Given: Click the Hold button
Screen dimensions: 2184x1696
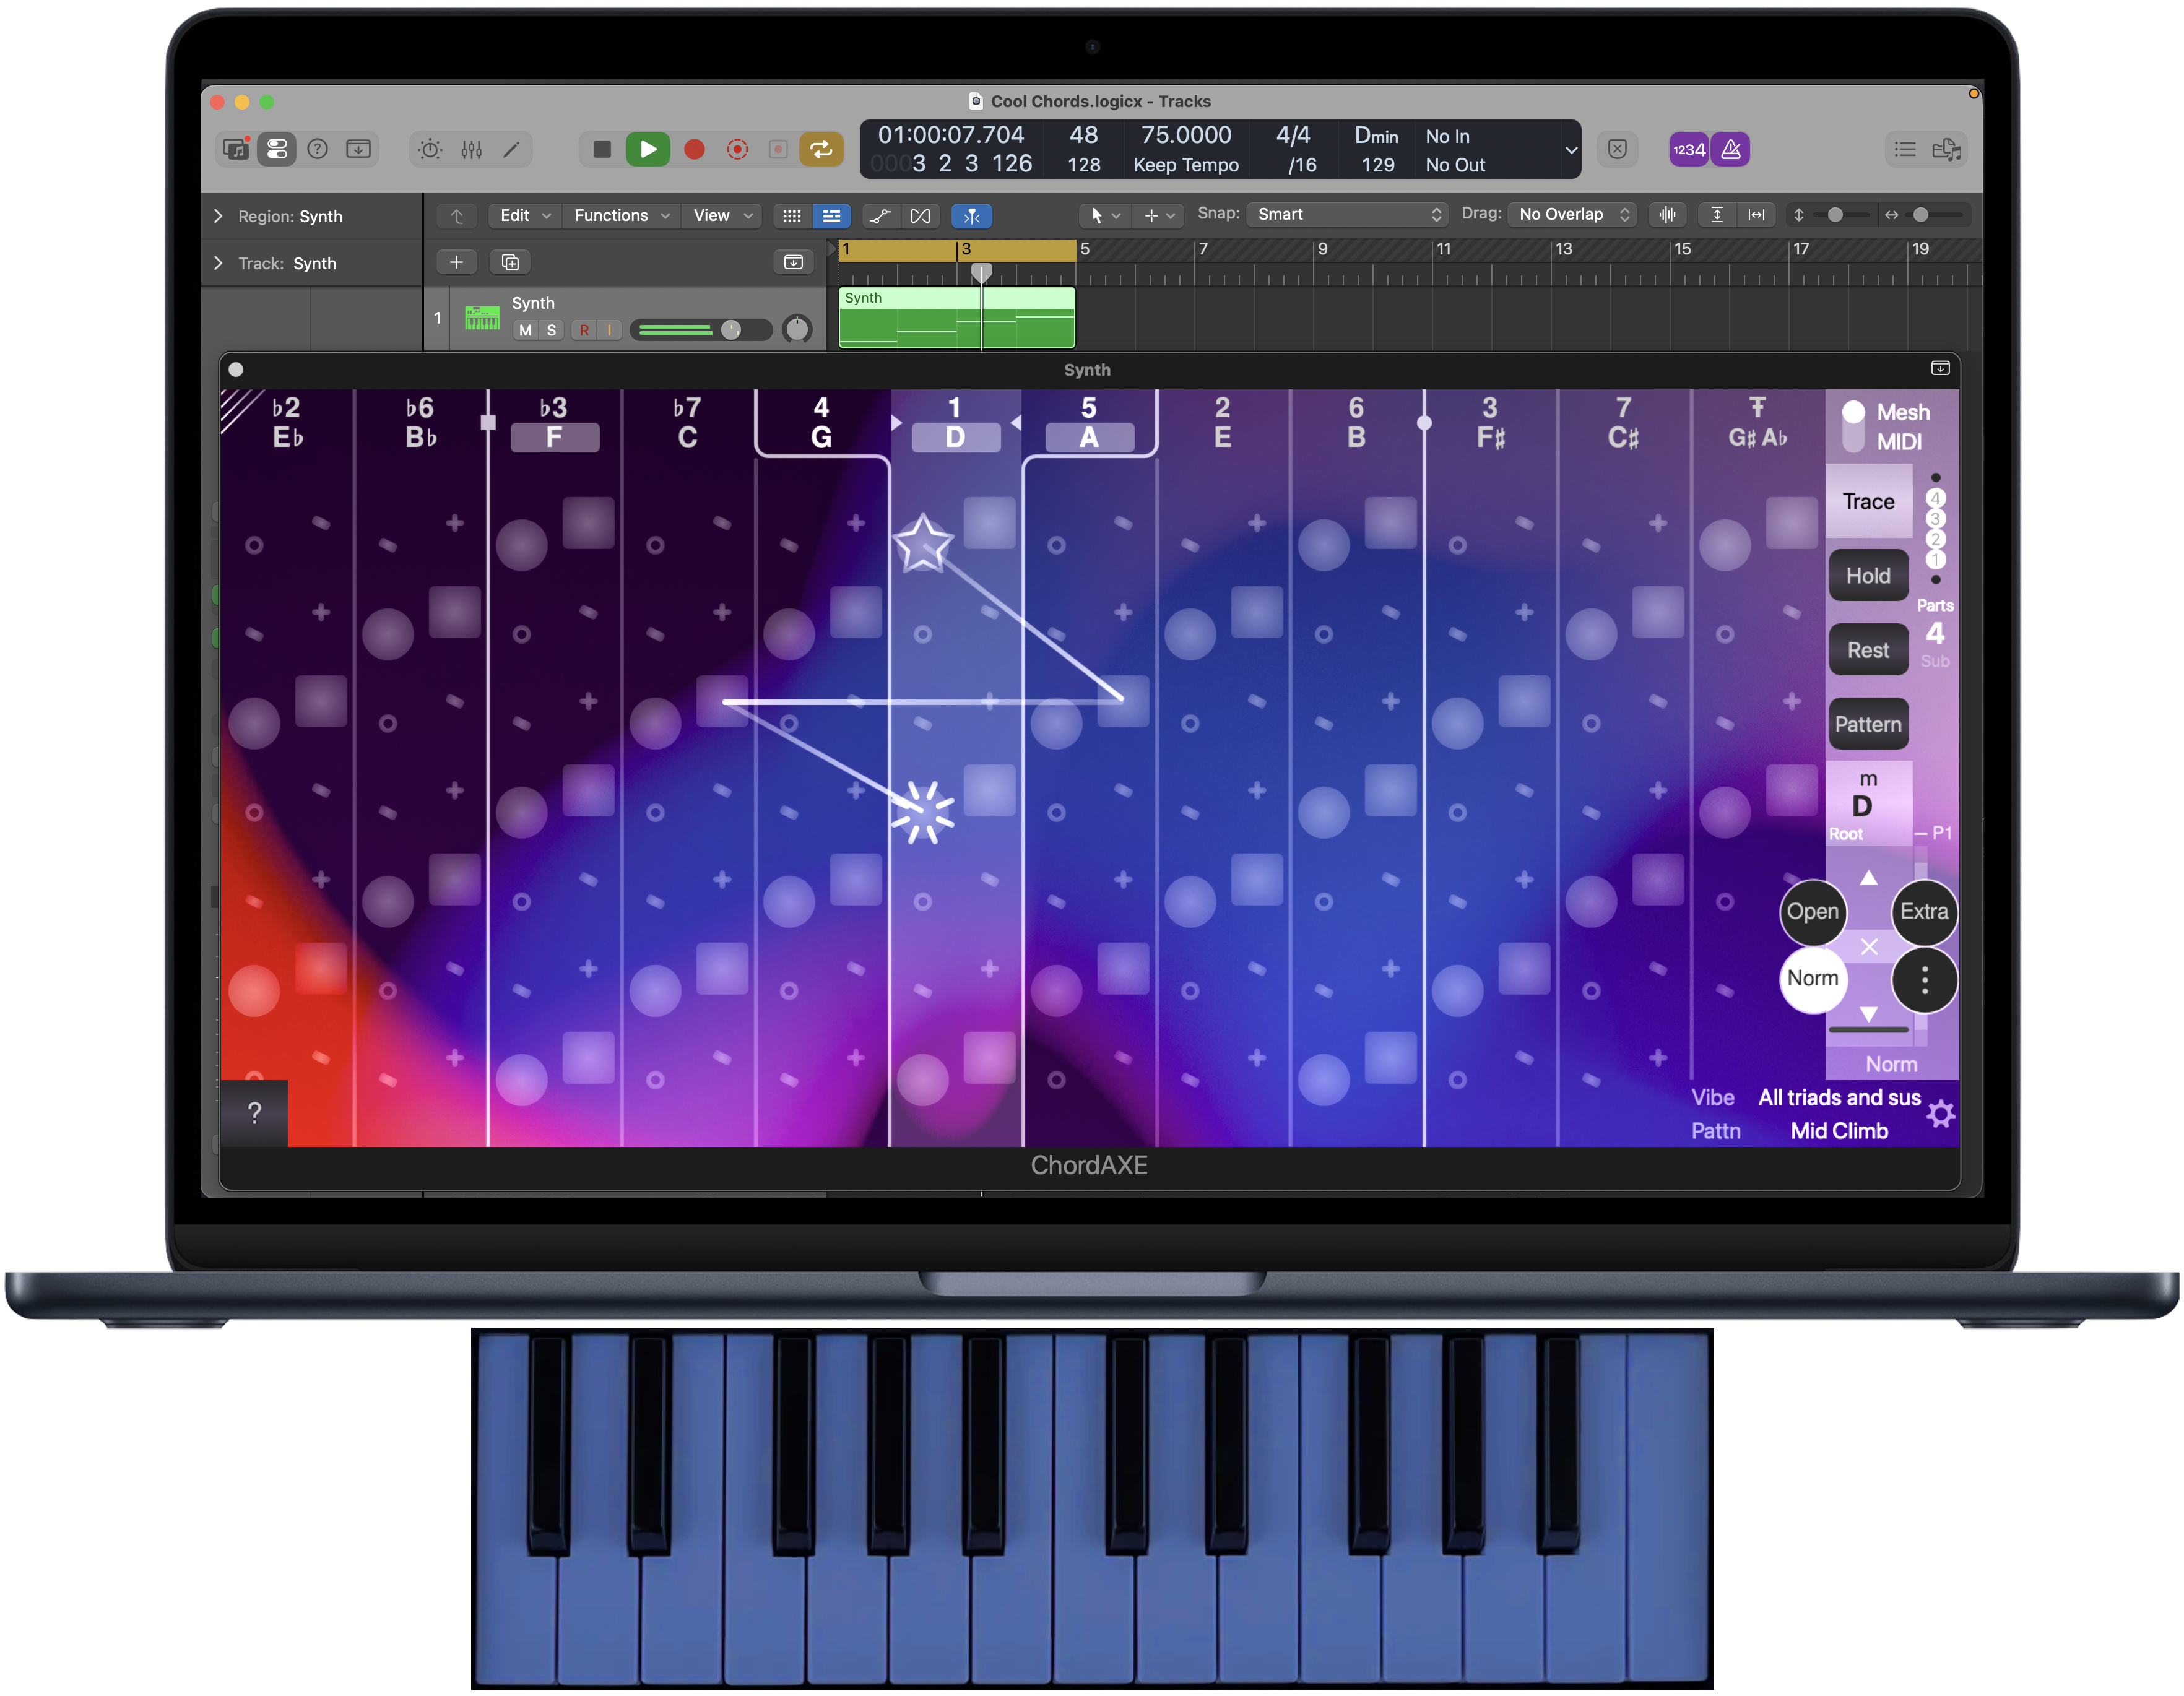Looking at the screenshot, I should coord(1868,576).
